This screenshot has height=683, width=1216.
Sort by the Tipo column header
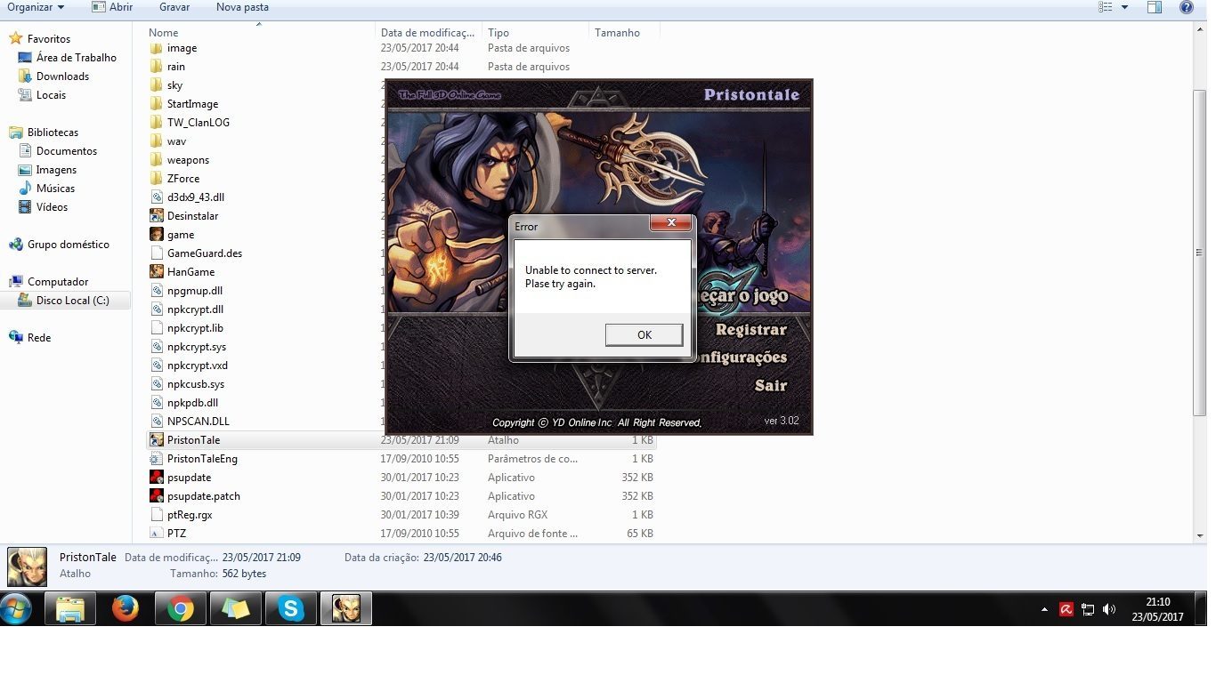pyautogui.click(x=499, y=33)
